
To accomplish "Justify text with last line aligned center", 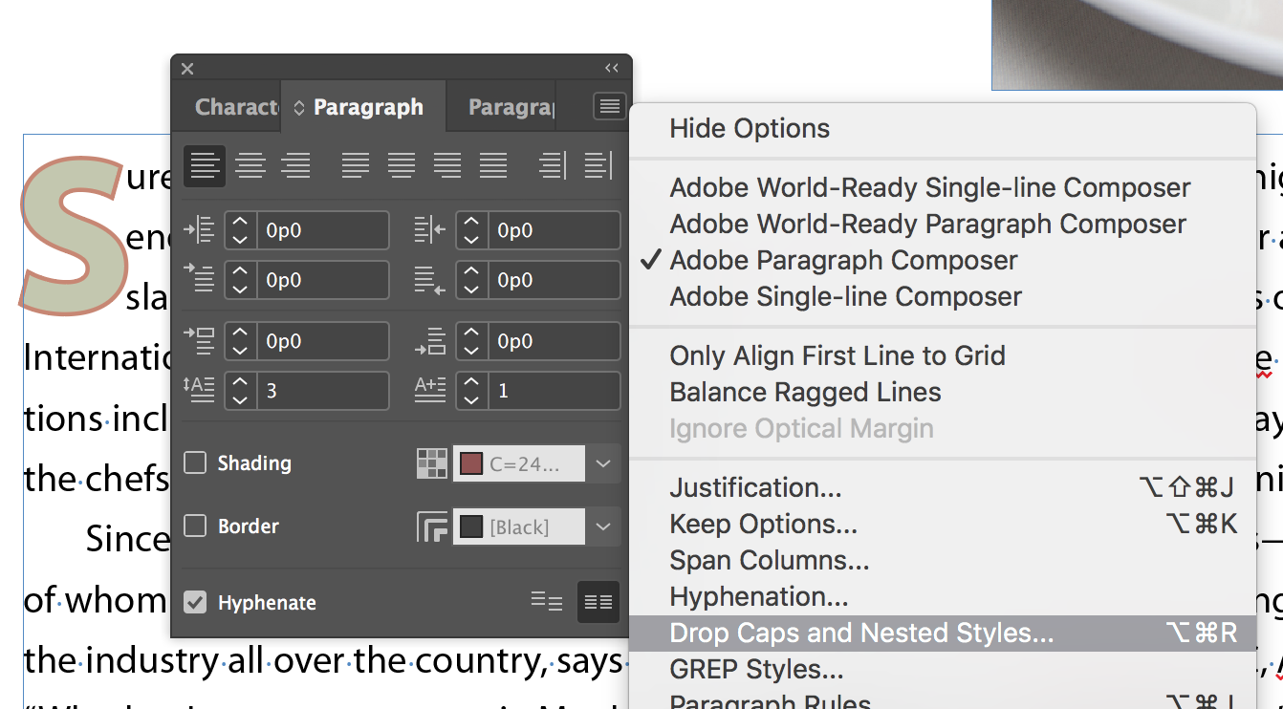I will pyautogui.click(x=402, y=165).
